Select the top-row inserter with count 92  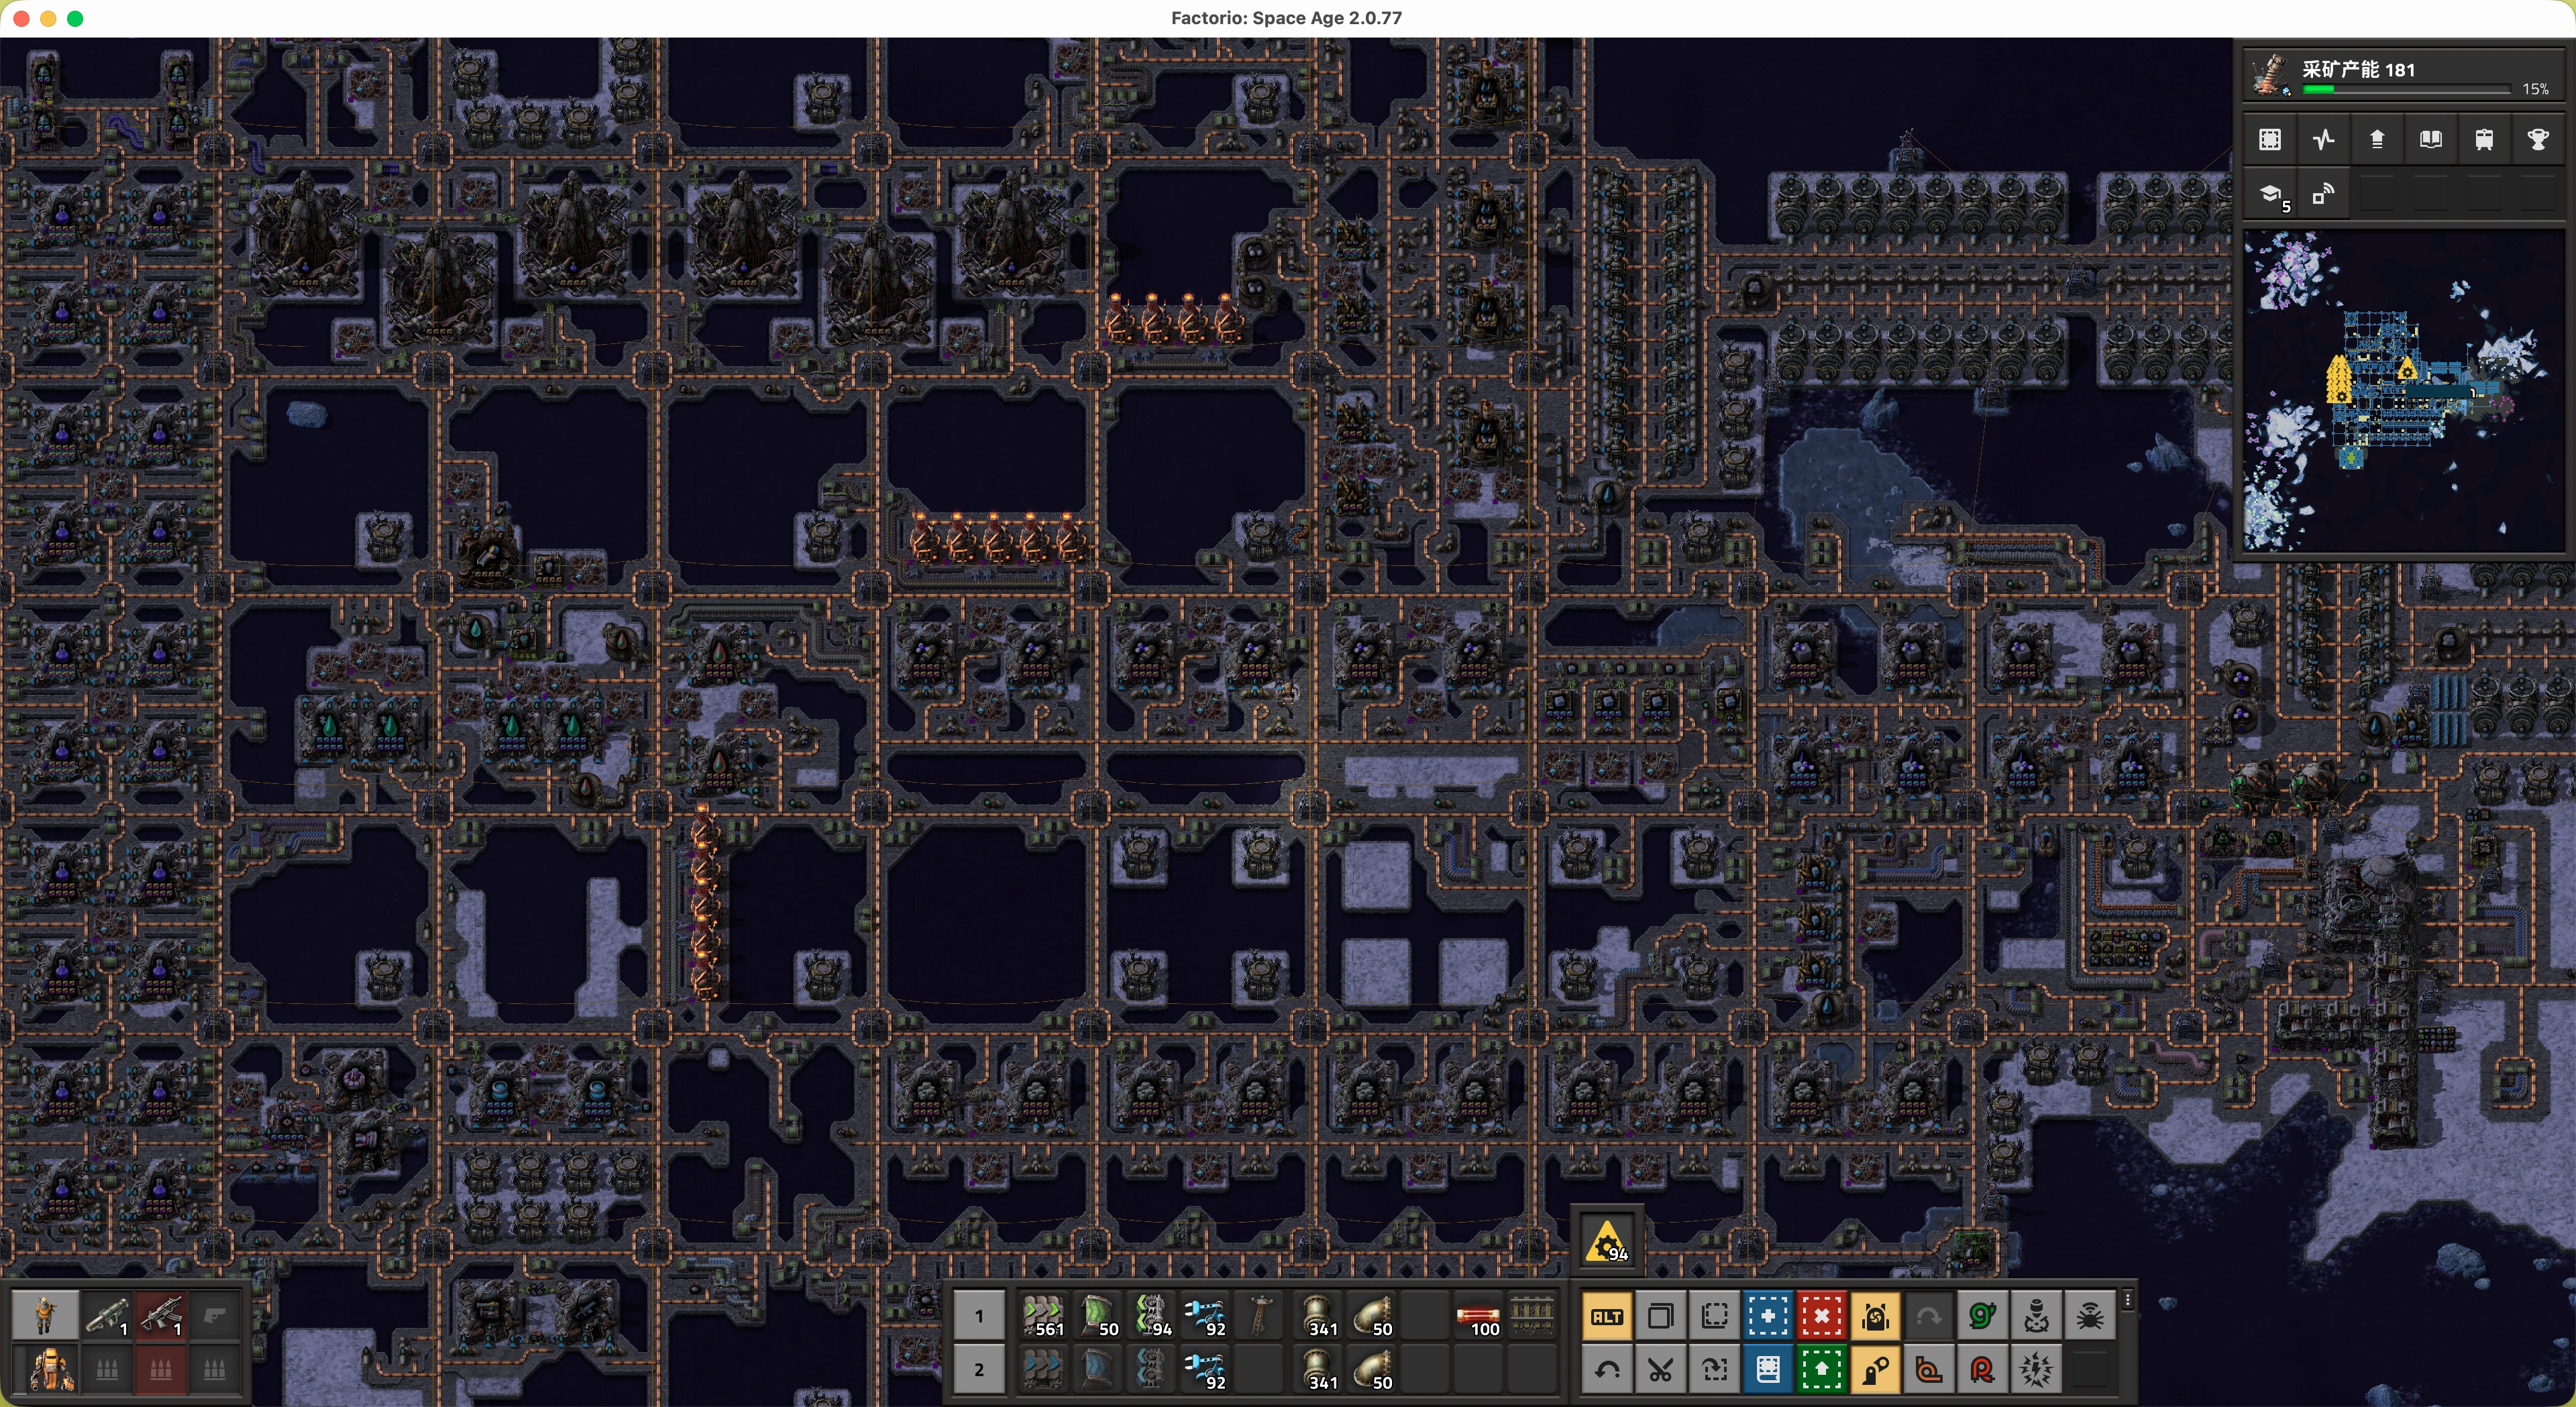(1205, 1316)
